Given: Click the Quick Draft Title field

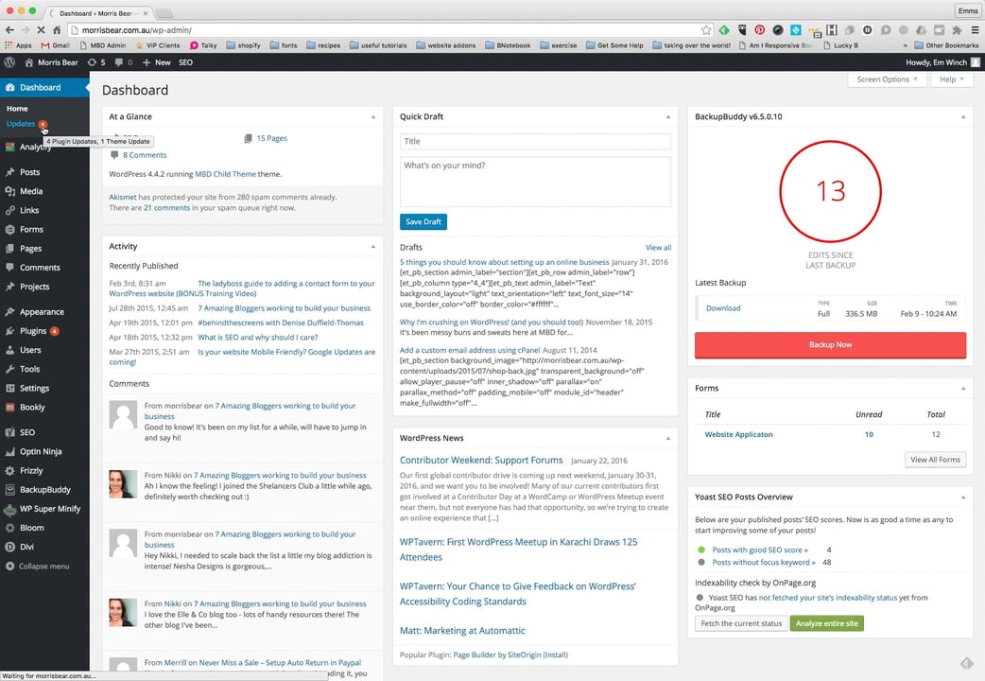Looking at the screenshot, I should [535, 142].
